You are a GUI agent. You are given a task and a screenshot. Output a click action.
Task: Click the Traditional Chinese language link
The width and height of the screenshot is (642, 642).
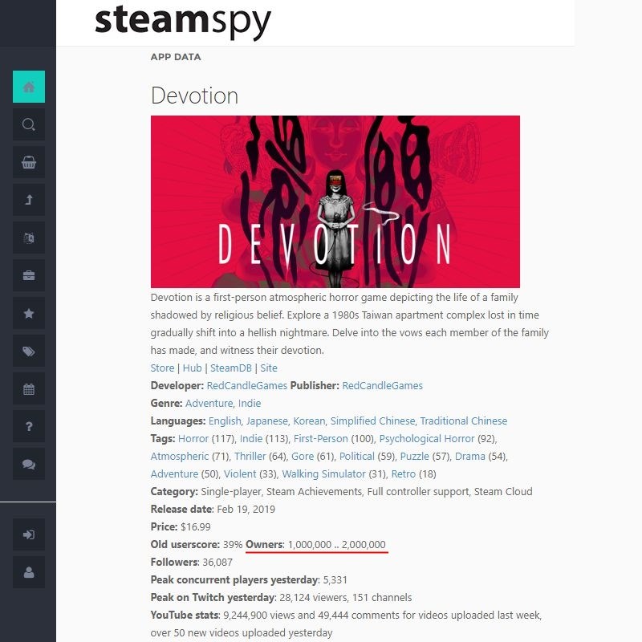464,421
